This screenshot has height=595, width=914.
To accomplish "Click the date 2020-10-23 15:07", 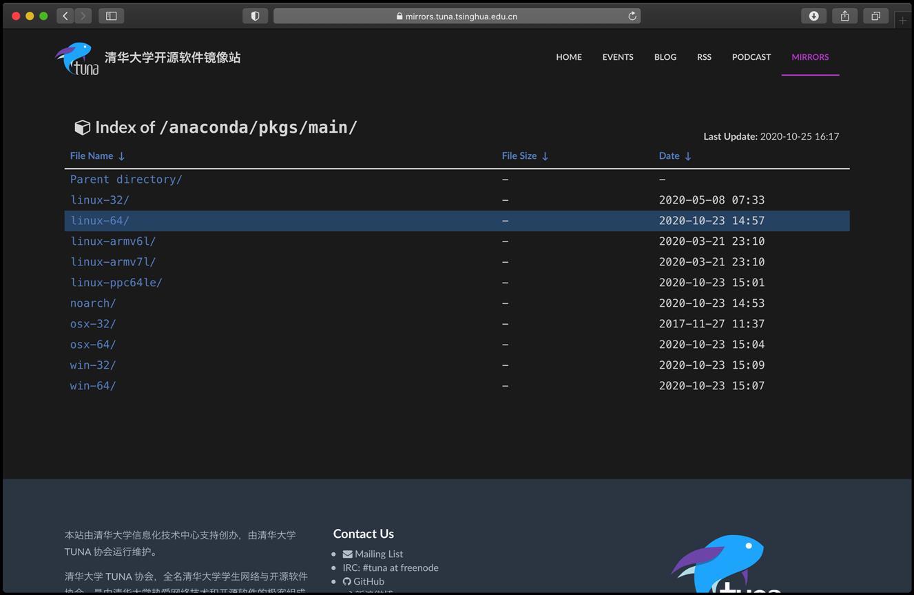I will [712, 386].
